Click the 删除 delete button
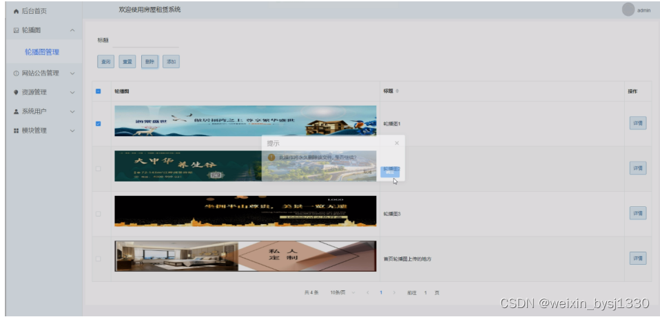The width and height of the screenshot is (660, 317). coord(149,62)
